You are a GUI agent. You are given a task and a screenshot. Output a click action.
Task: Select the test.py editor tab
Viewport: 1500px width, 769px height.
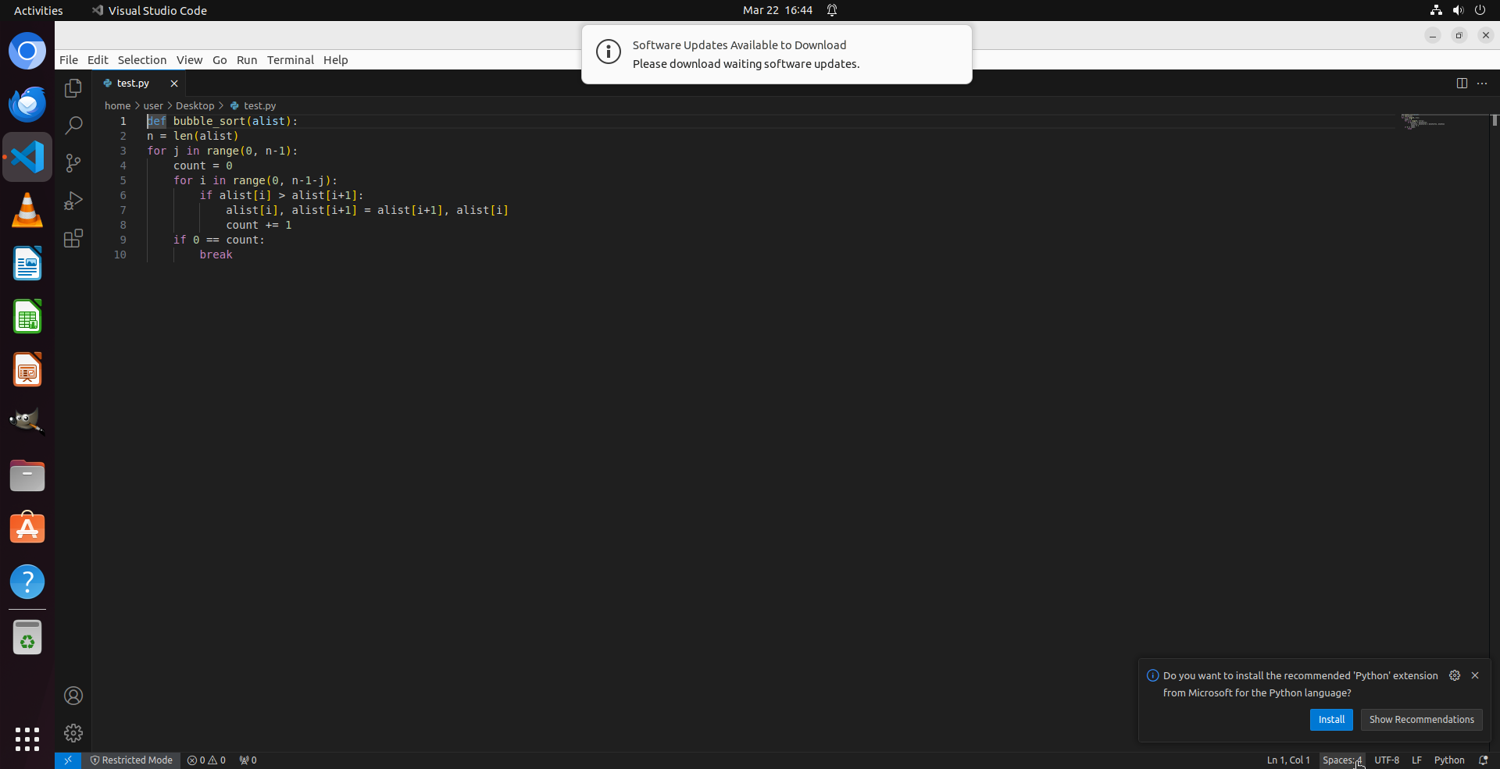pos(133,83)
